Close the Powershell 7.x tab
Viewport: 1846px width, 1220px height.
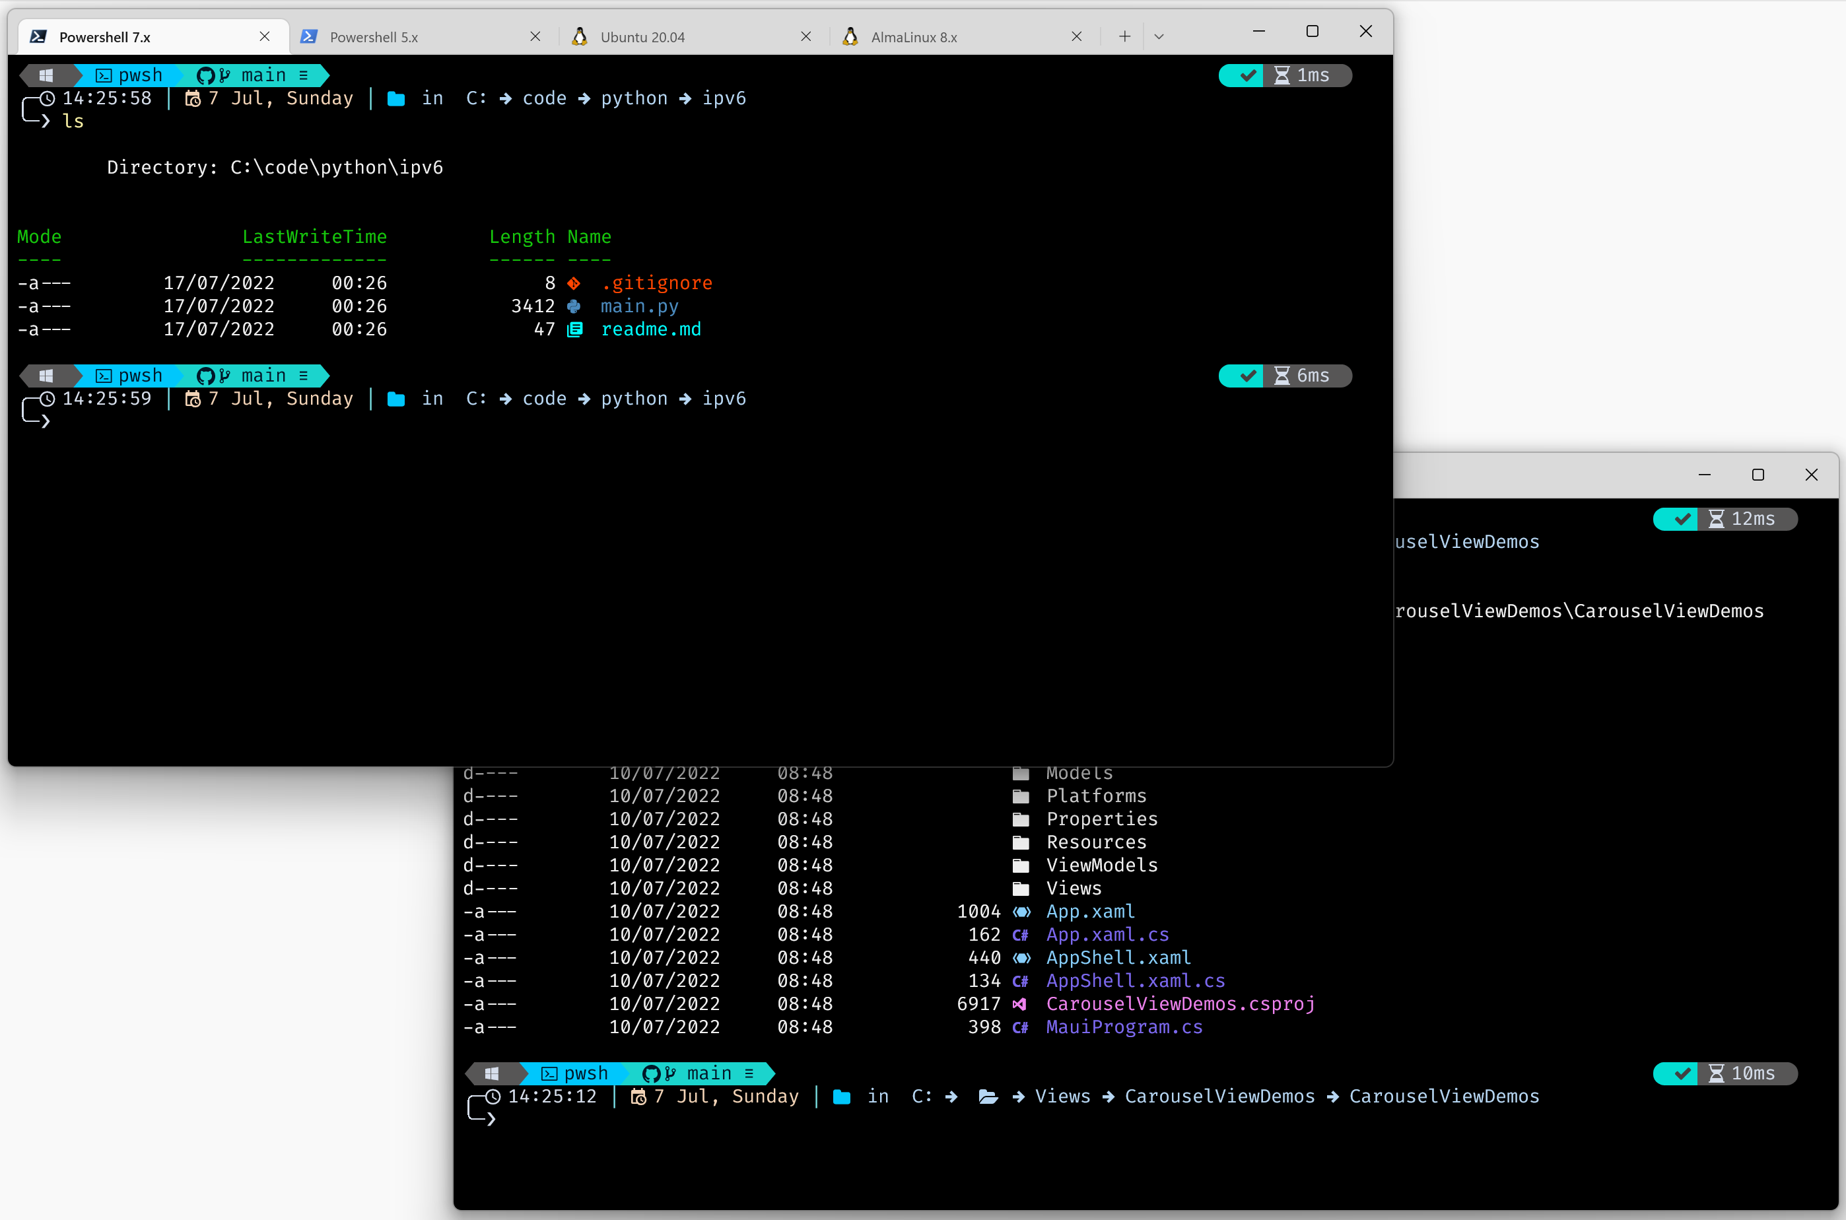[x=265, y=36]
